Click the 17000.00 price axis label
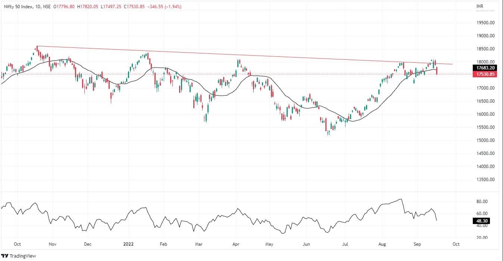The height and width of the screenshot is (261, 503). [x=486, y=88]
